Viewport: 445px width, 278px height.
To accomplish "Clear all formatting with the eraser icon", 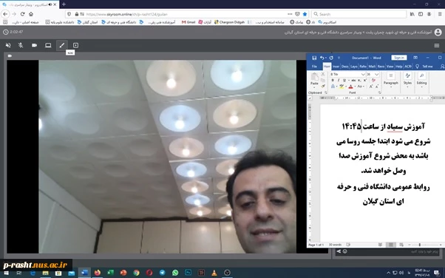I will coord(373,81).
